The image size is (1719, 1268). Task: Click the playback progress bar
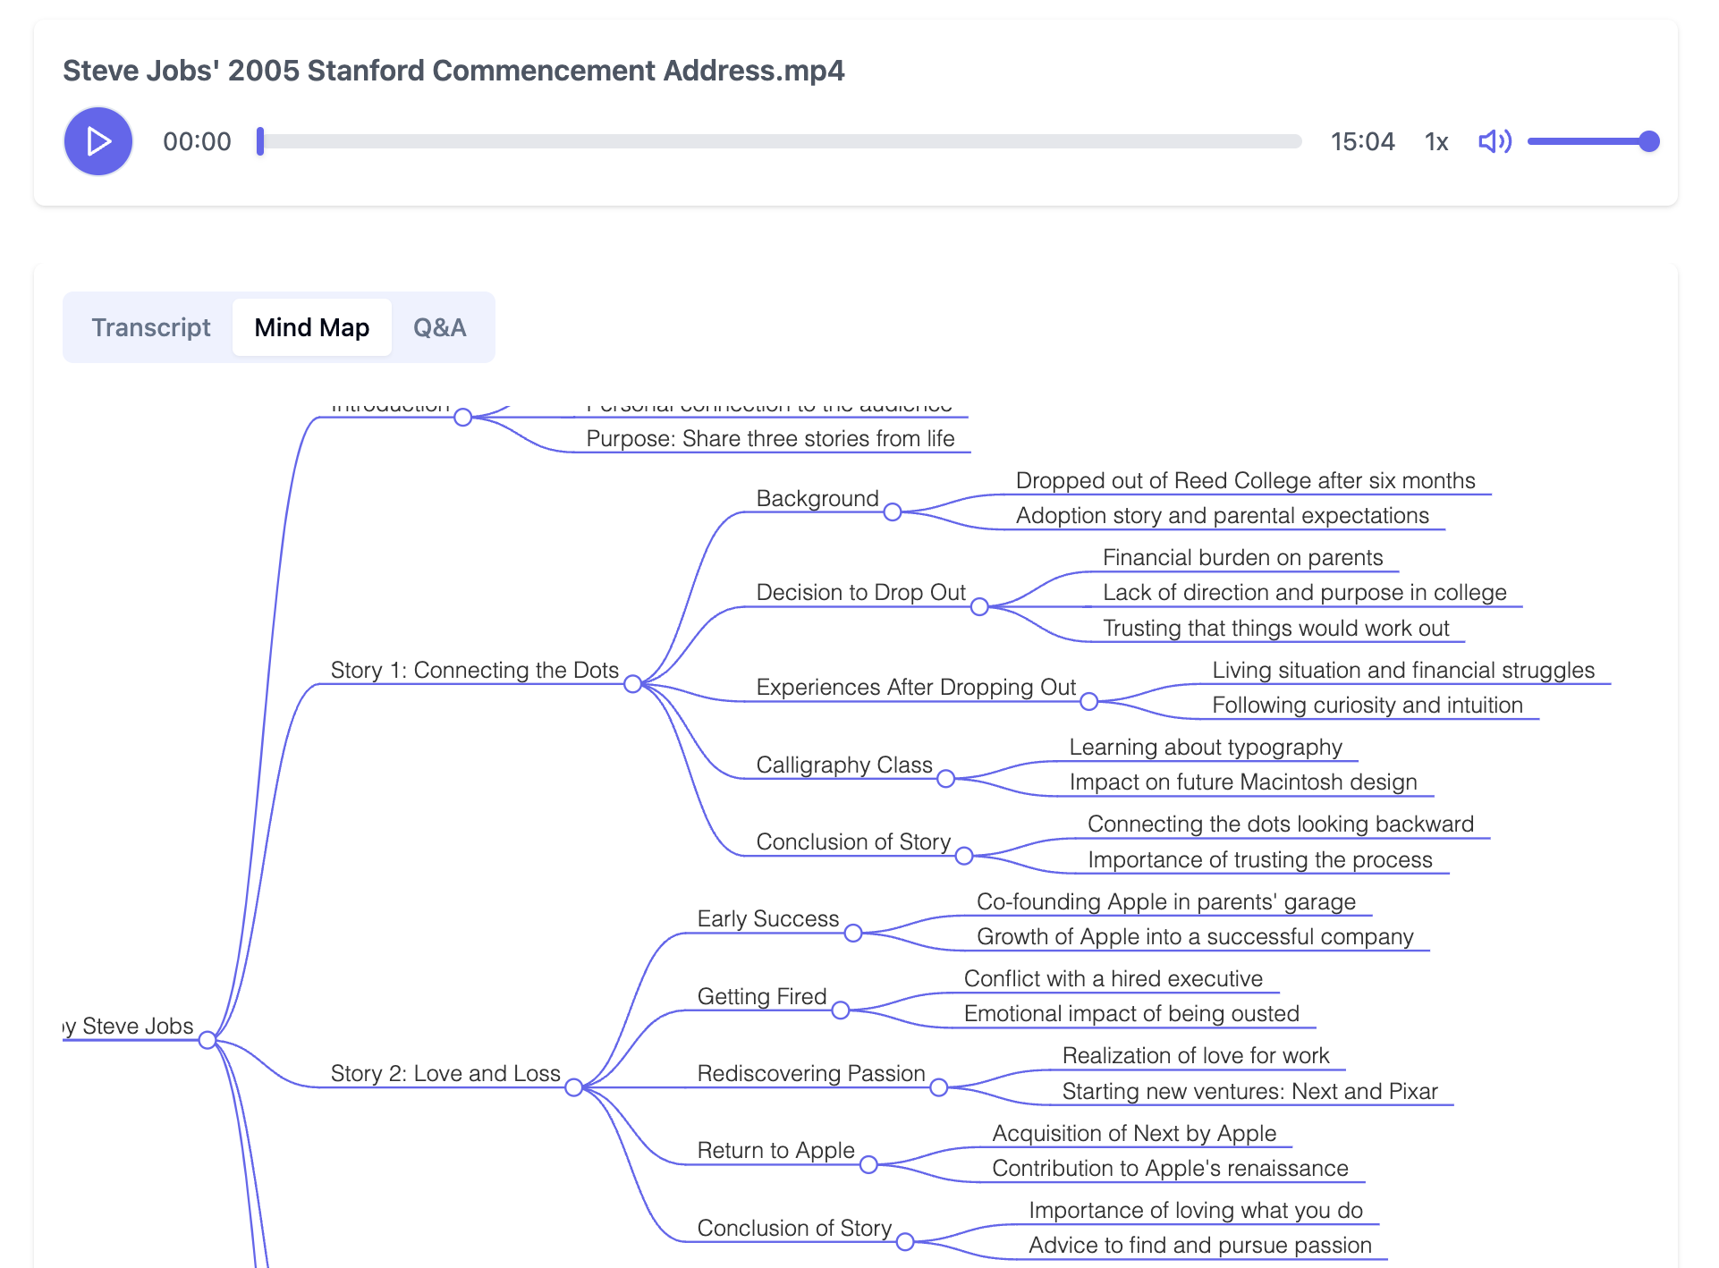[x=779, y=141]
